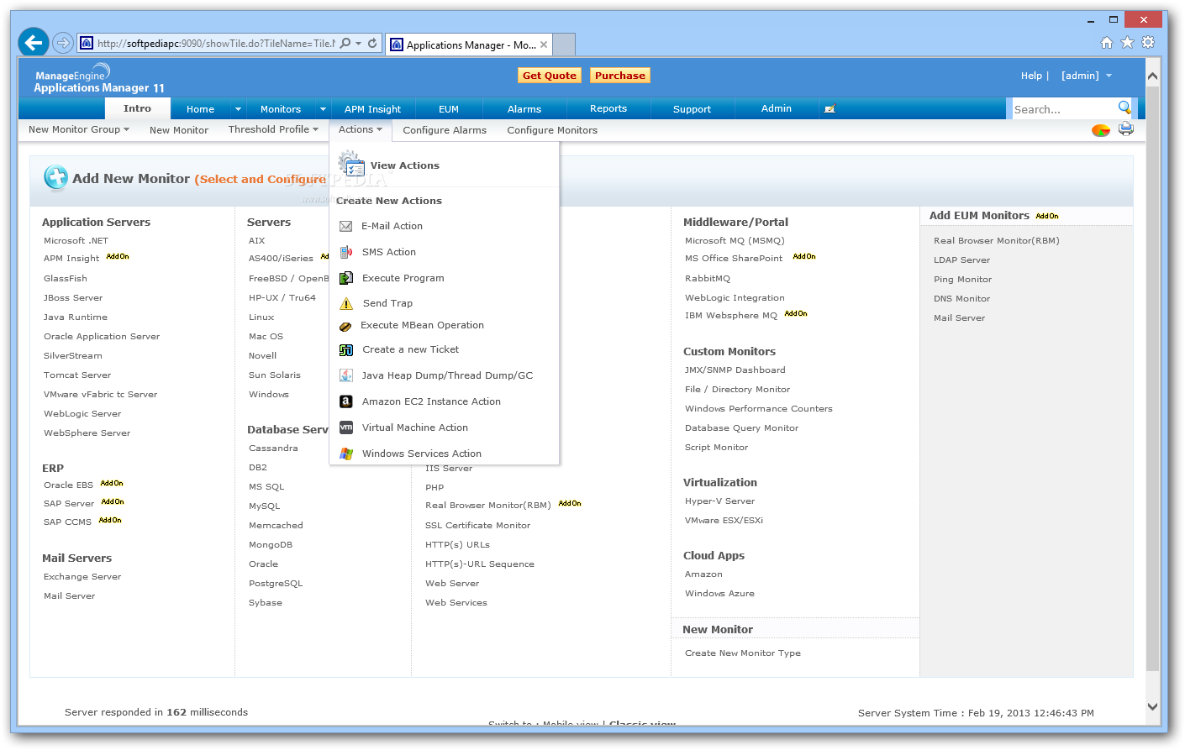Select VMware ESX/ESXi monitor
This screenshot has height=750, width=1185.
[x=724, y=521]
